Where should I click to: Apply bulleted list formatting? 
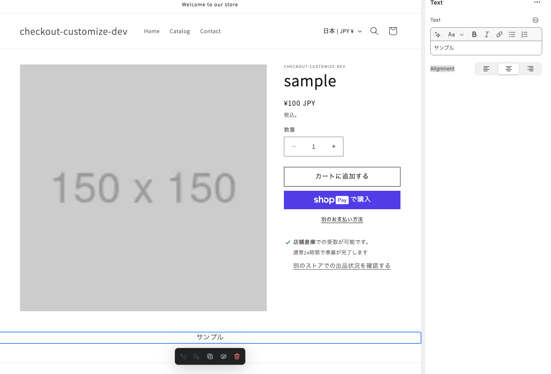coord(512,34)
